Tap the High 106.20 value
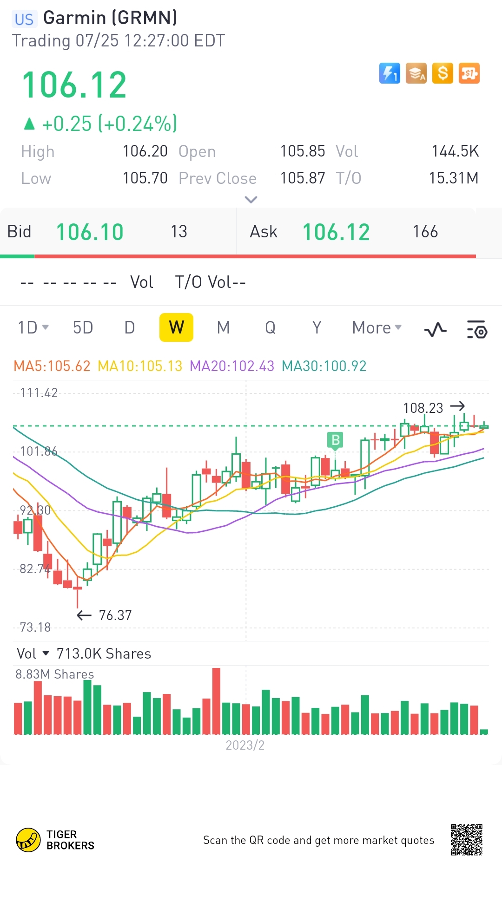This screenshot has height=915, width=502. click(x=145, y=151)
